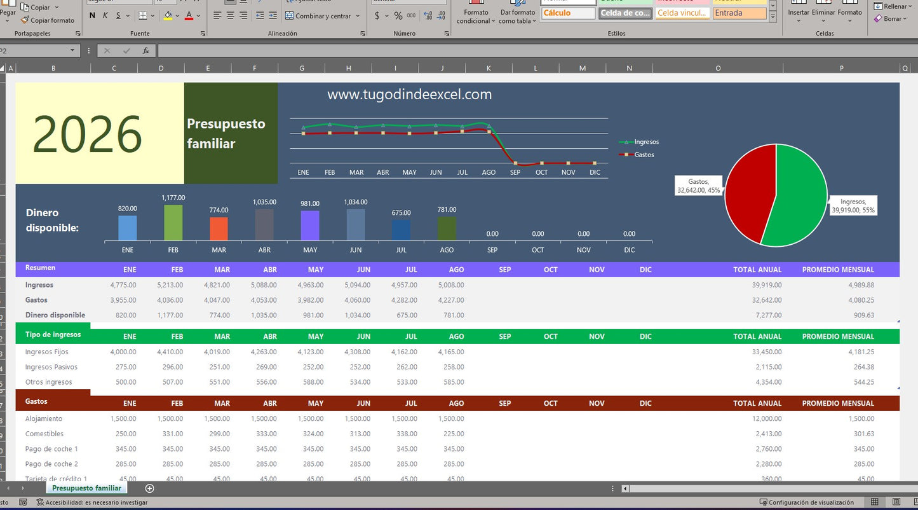This screenshot has height=510, width=918.
Task: Open Fuente dialog launcher
Action: click(x=203, y=34)
